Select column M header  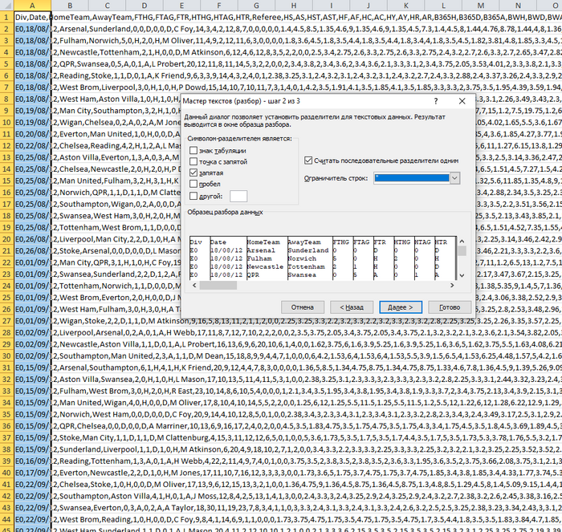click(x=481, y=6)
